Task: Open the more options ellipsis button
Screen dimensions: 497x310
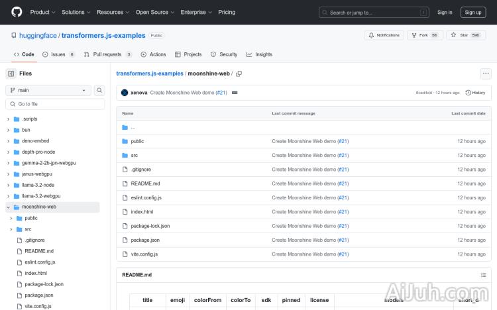Action: pyautogui.click(x=486, y=74)
